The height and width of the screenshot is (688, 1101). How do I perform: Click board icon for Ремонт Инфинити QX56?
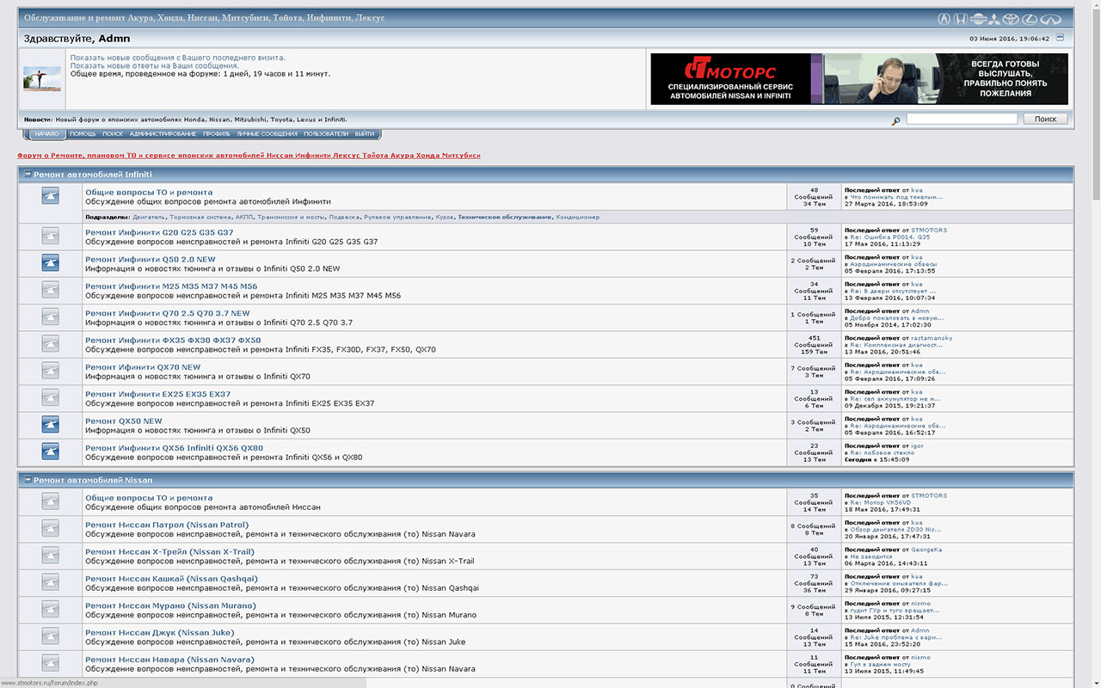(x=51, y=452)
